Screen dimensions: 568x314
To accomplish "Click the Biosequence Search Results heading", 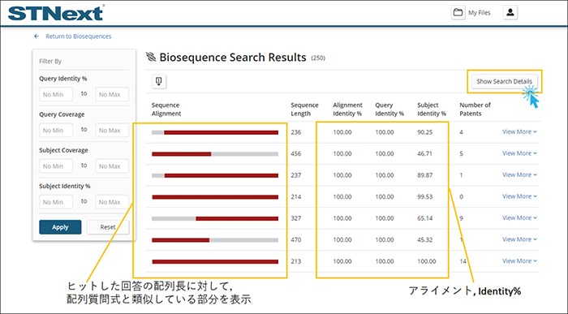I will (233, 58).
